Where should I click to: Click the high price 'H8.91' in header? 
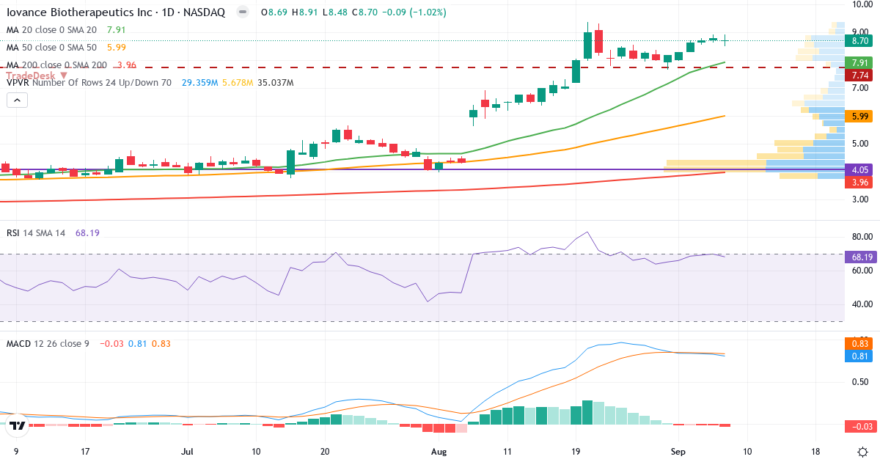304,12
